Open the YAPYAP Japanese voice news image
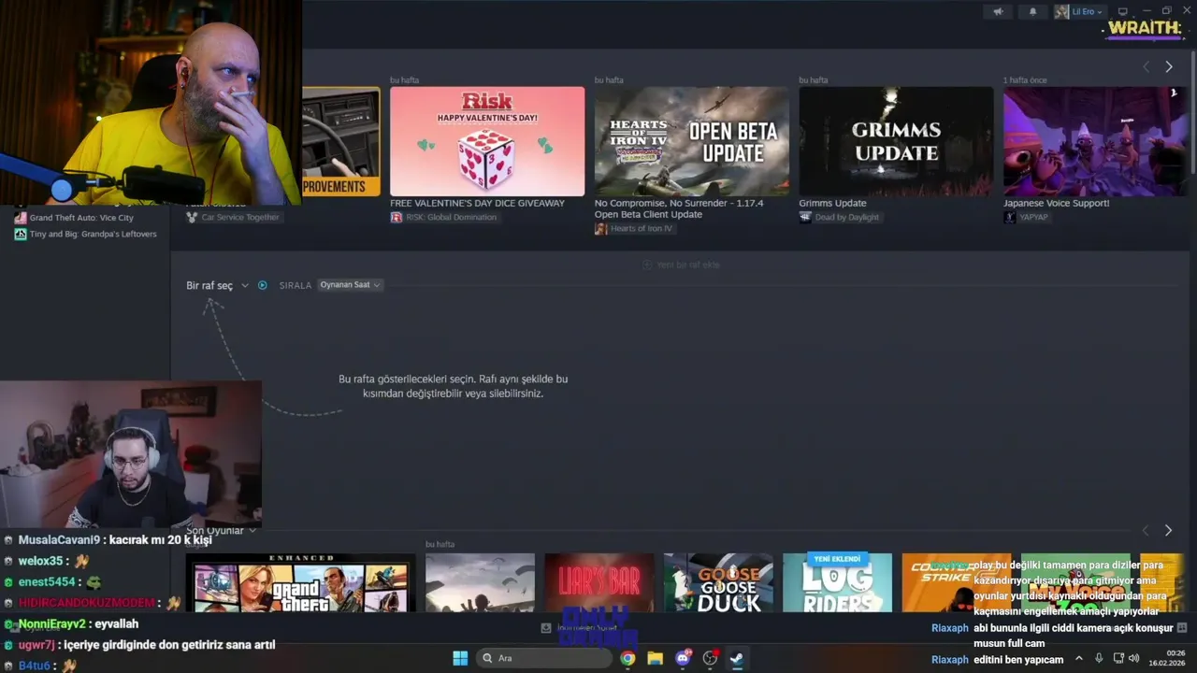Viewport: 1197px width, 673px height. [x=1095, y=141]
